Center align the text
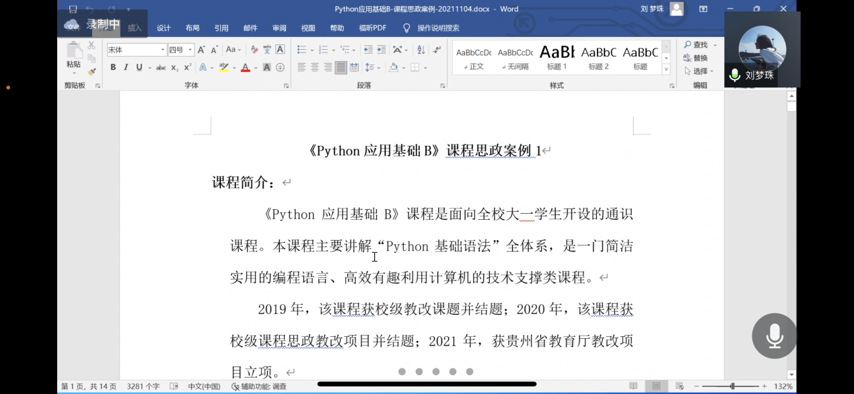This screenshot has height=394, width=854. (314, 67)
